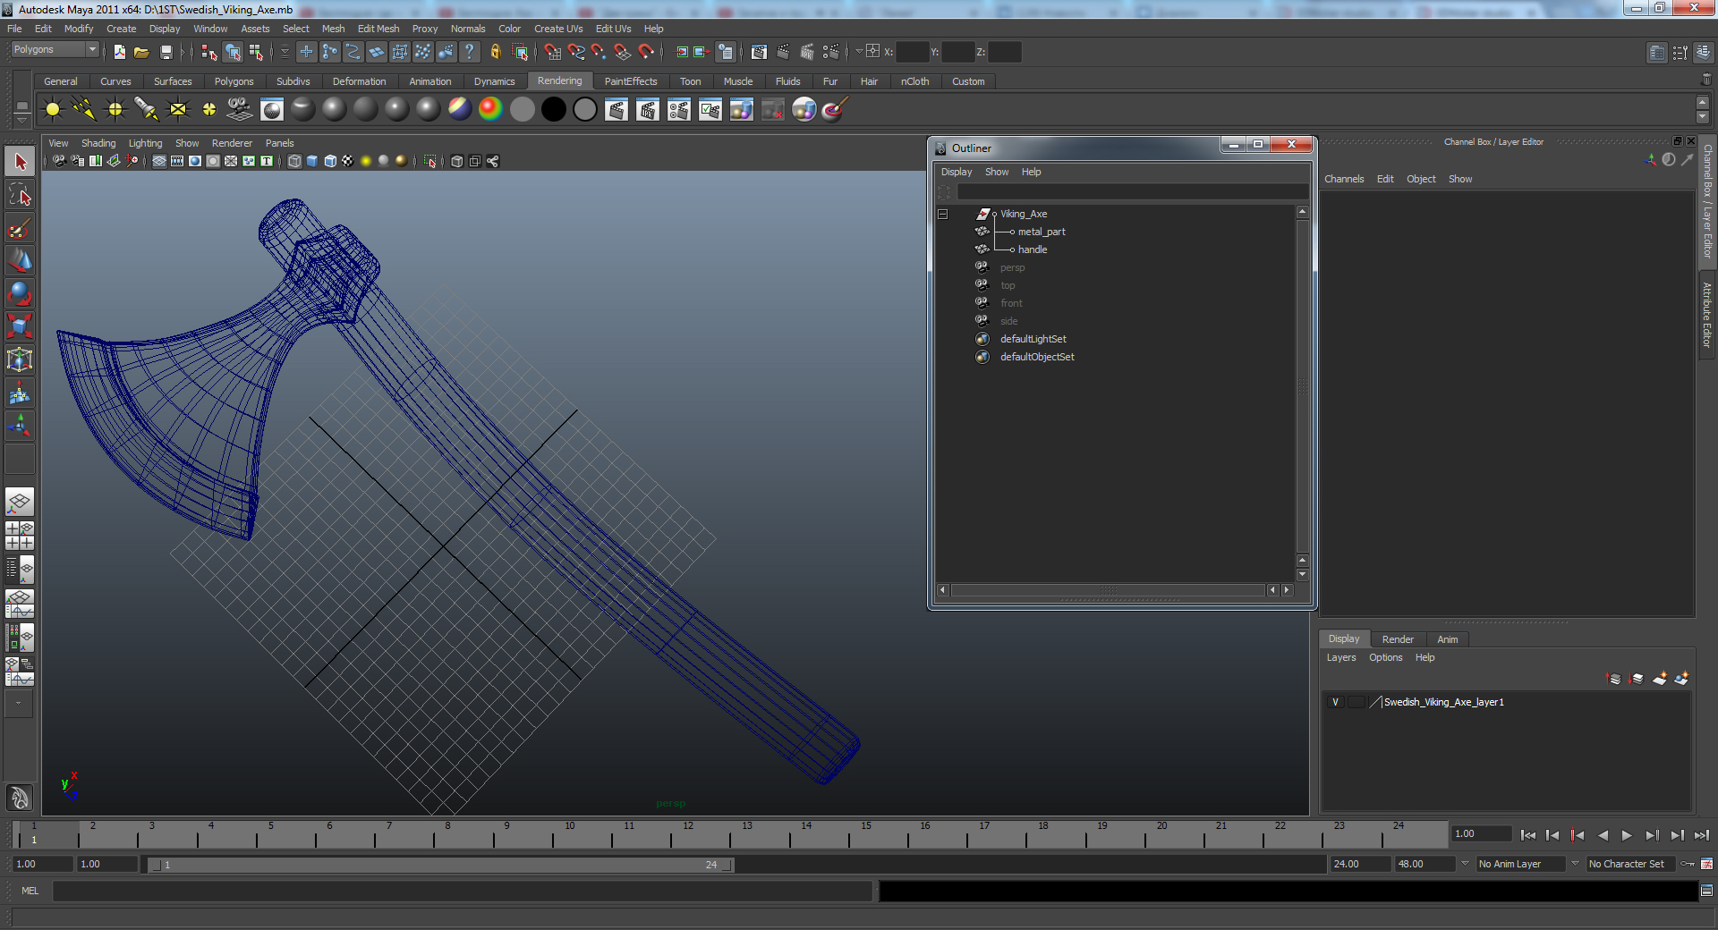Activate the Lasso tool in toolbox
1718x930 pixels.
(20, 195)
